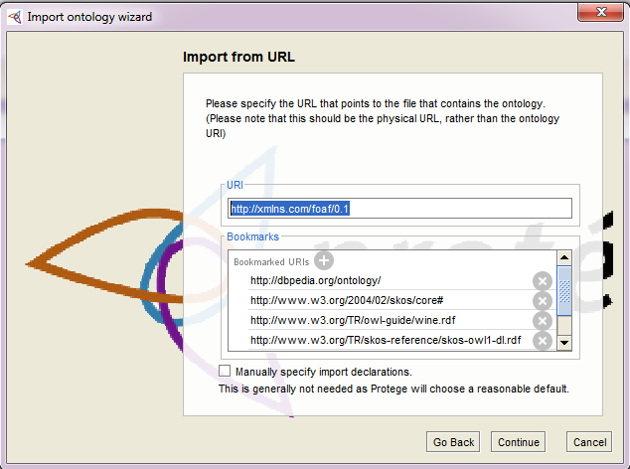Click the bookmarks scroll down arrow
630x469 pixels.
563,342
